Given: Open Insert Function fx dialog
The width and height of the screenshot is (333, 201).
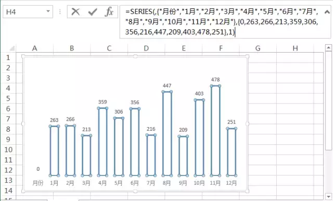Looking at the screenshot, I should (109, 11).
